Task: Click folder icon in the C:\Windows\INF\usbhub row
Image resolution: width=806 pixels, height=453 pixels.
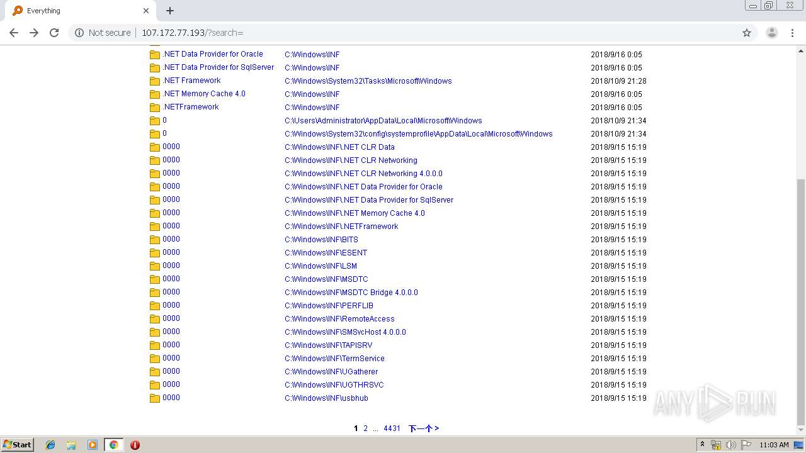Action: click(x=154, y=398)
